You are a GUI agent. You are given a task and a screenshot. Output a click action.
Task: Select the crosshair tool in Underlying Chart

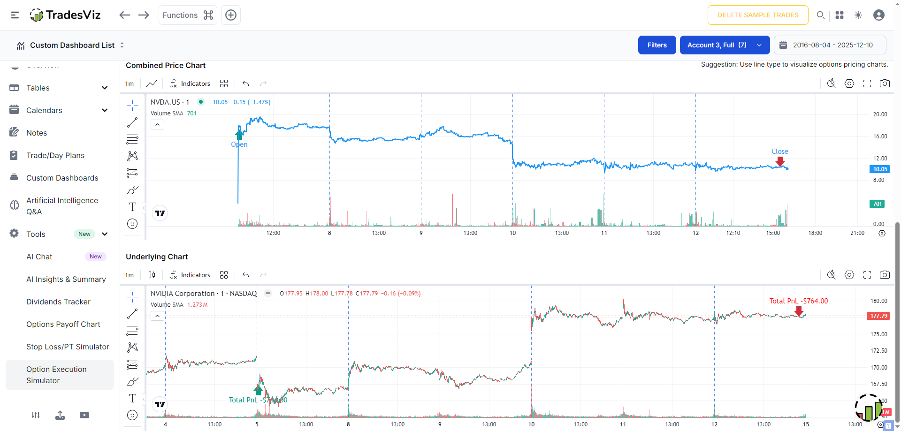(x=132, y=297)
